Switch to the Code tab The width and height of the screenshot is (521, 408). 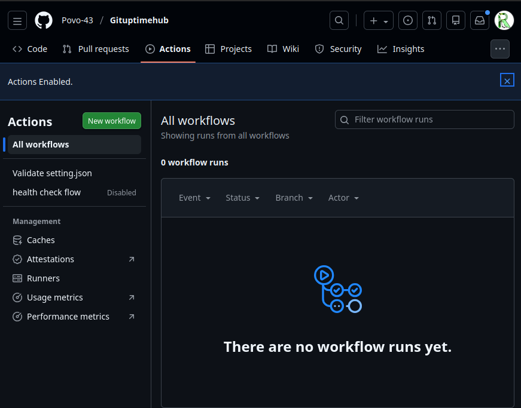pos(30,49)
